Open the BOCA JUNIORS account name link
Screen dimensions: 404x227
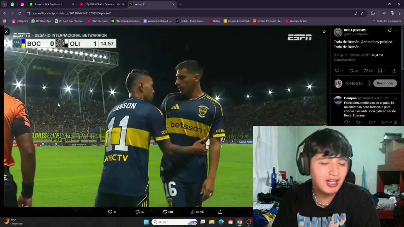355,30
